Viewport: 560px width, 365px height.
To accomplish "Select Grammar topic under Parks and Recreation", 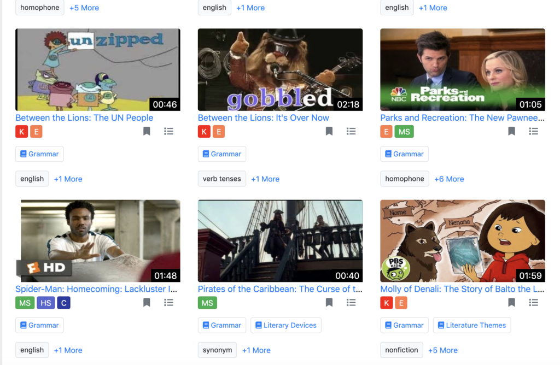I will pyautogui.click(x=404, y=154).
